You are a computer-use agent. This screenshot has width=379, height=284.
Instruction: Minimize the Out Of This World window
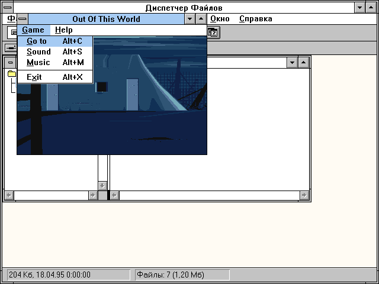tap(189, 19)
